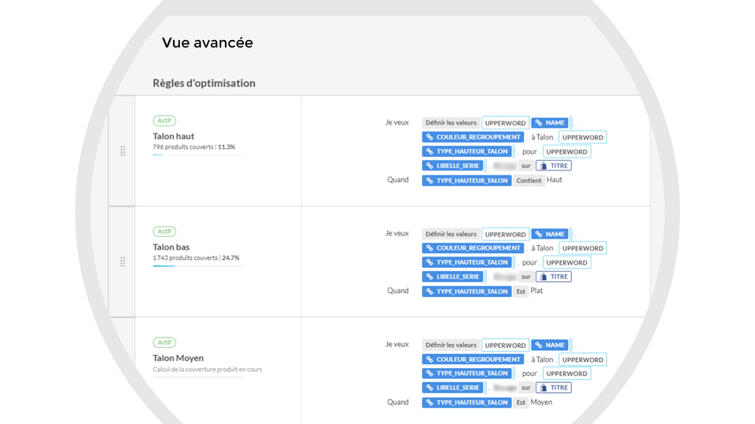Click link icon on LIBELLE_SERIE in Talon Moyen
Viewport: 755px width, 424px height.
coord(429,388)
